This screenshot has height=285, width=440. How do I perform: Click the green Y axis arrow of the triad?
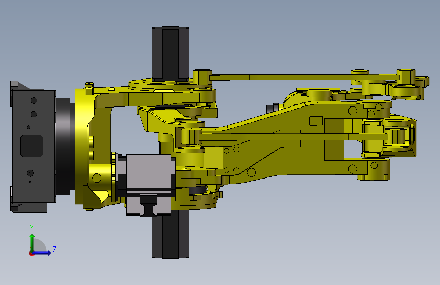click(32, 242)
